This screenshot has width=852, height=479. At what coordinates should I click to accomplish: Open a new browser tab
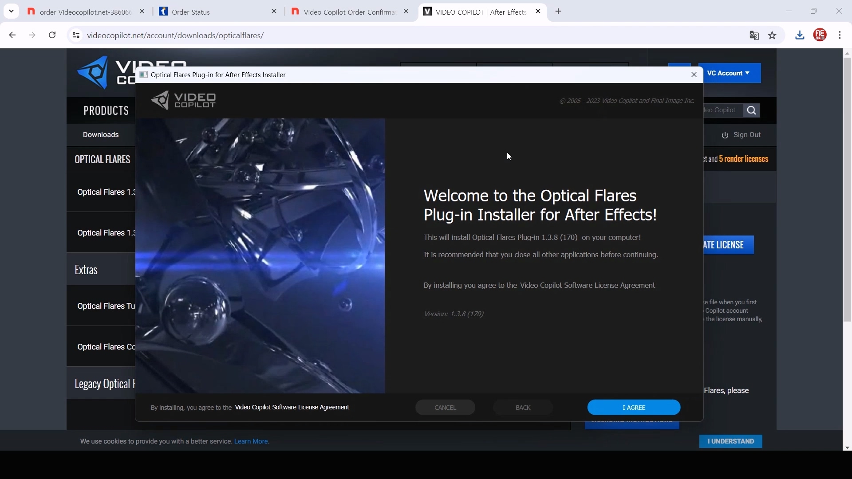559,12
